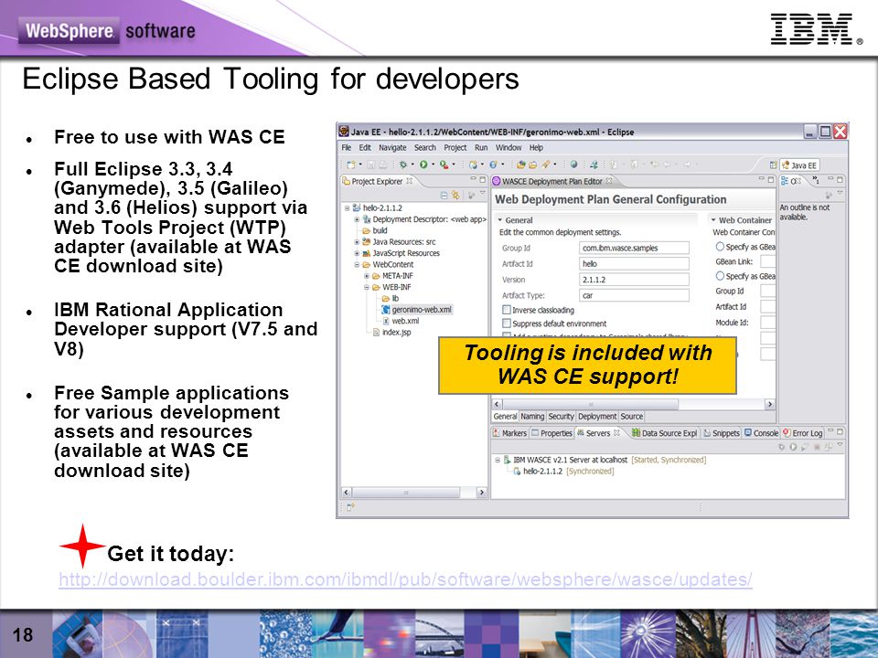Image resolution: width=878 pixels, height=658 pixels.
Task: Click the Publish icon in Servers view
Action: pos(829,447)
